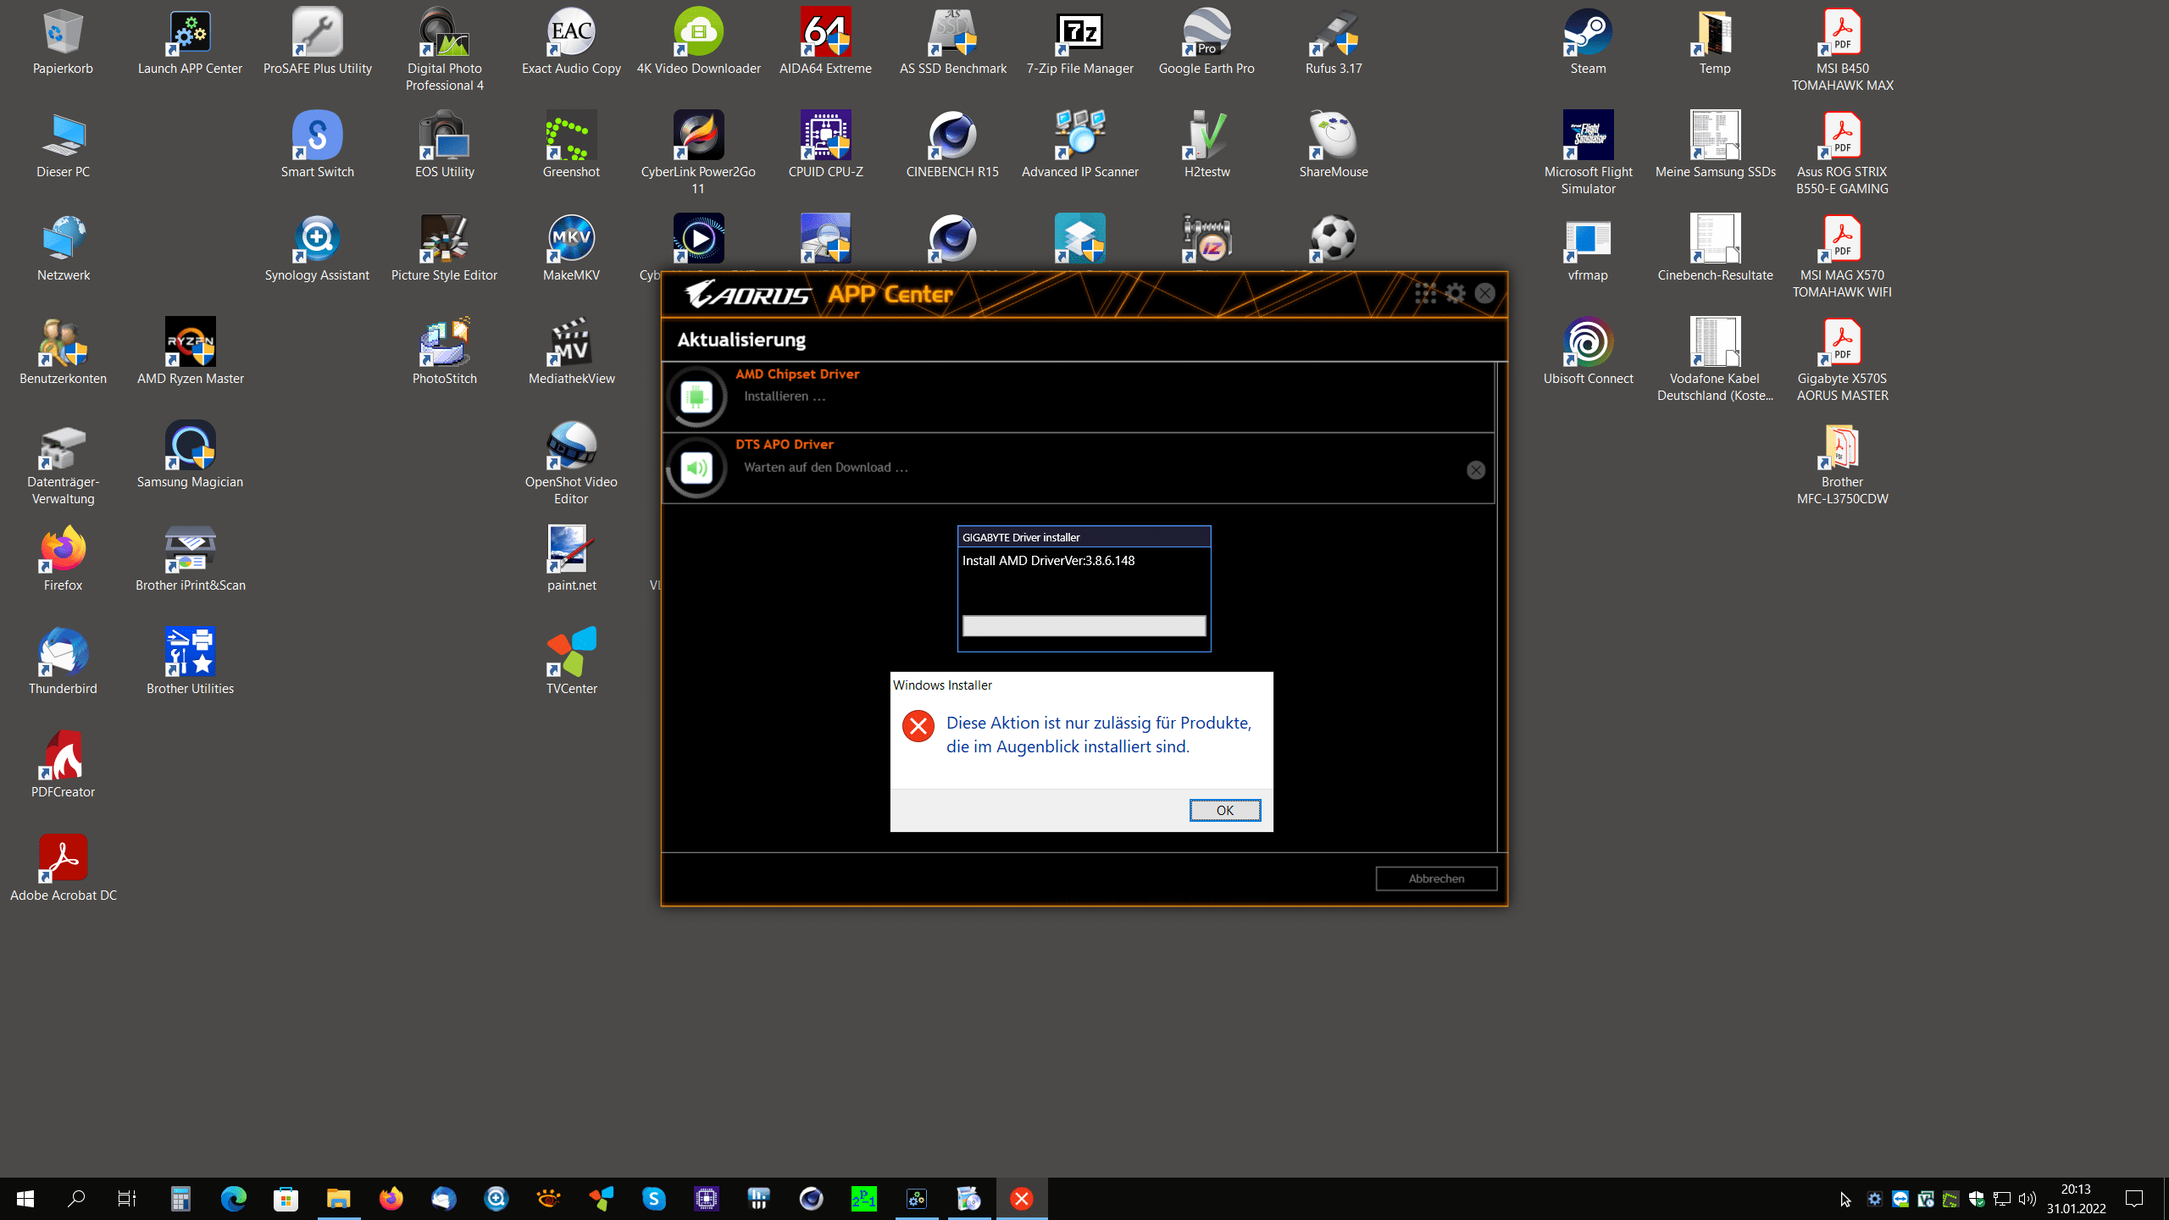Image resolution: width=2169 pixels, height=1220 pixels.
Task: Open the Windows Start menu
Action: tap(25, 1199)
